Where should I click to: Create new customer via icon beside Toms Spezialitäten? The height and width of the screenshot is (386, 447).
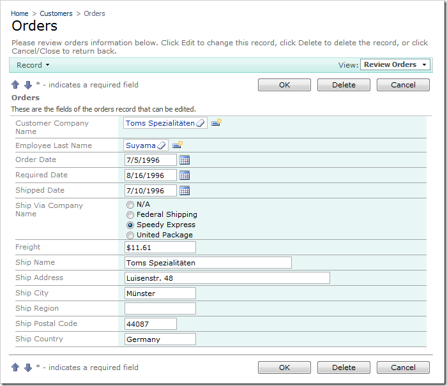[216, 122]
